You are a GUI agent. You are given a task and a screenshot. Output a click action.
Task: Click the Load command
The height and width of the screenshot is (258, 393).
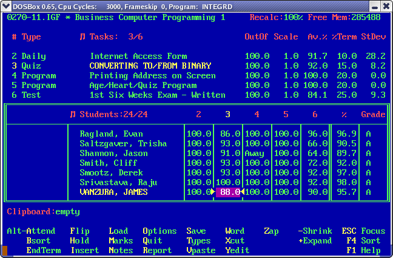pyautogui.click(x=118, y=231)
